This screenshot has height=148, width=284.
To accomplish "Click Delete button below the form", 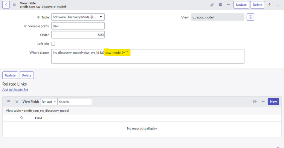I will (x=26, y=76).
